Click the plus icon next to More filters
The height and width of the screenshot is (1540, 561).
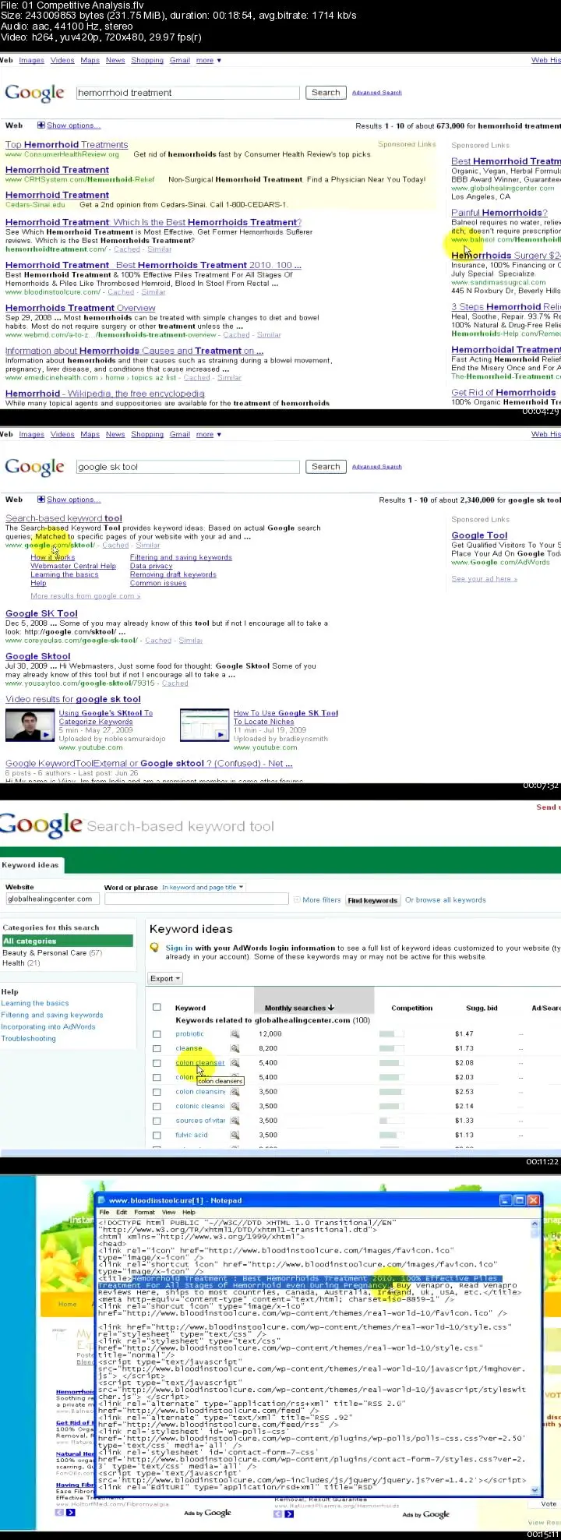(x=296, y=899)
